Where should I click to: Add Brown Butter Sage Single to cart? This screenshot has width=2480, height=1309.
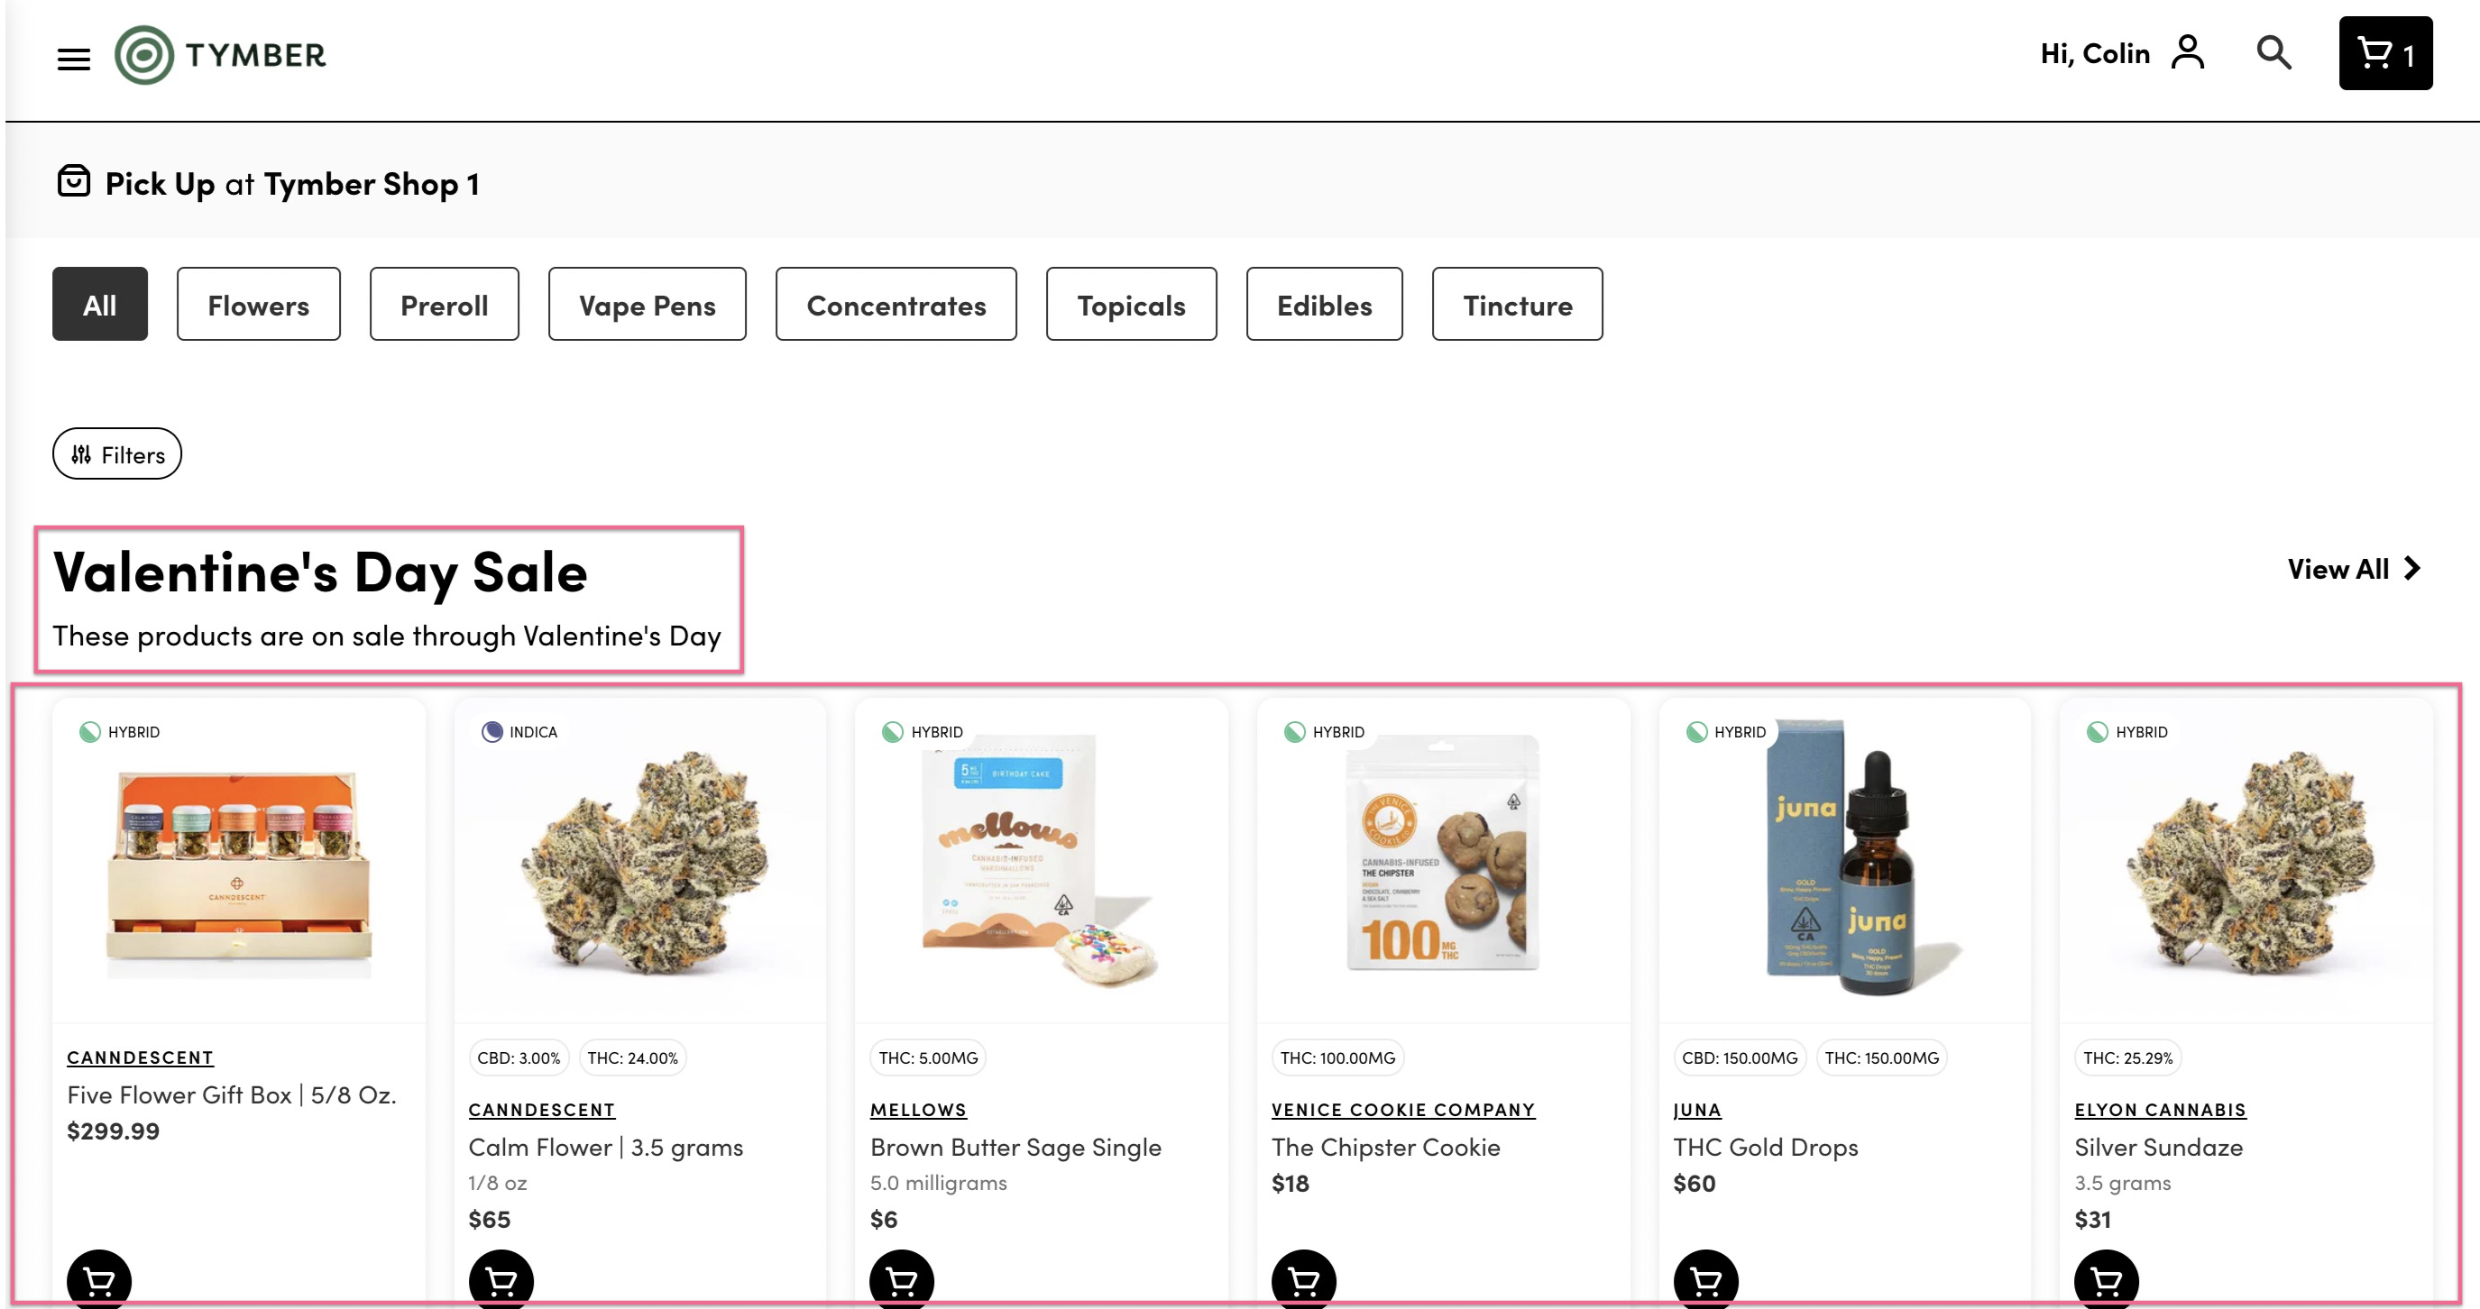tap(902, 1280)
